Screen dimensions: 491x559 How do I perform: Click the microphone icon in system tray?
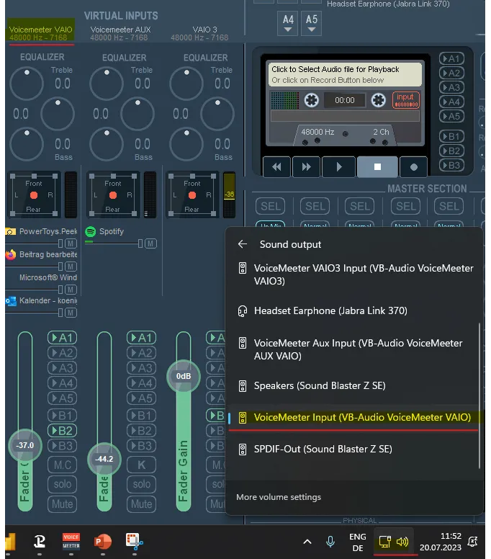click(330, 541)
